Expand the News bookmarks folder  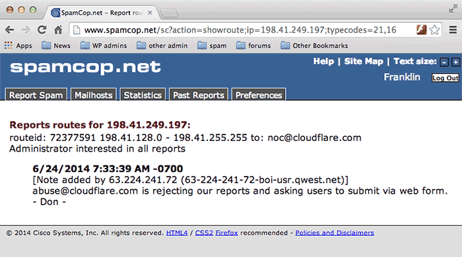pyautogui.click(x=56, y=45)
